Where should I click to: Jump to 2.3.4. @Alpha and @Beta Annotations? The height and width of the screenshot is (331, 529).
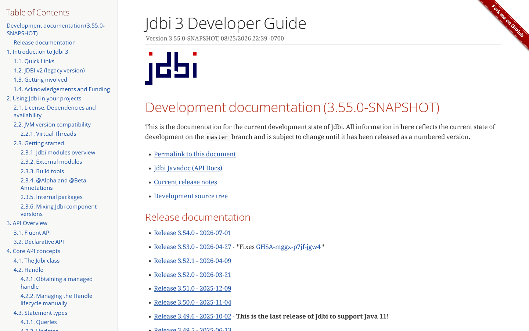pyautogui.click(x=53, y=184)
